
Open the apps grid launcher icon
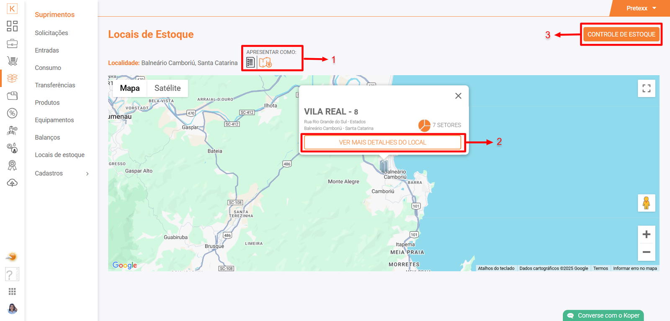(12, 291)
